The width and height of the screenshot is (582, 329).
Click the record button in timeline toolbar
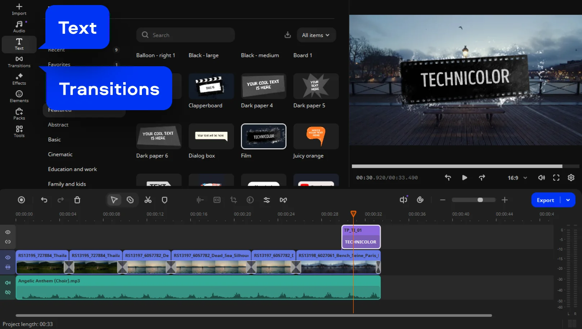tap(22, 200)
